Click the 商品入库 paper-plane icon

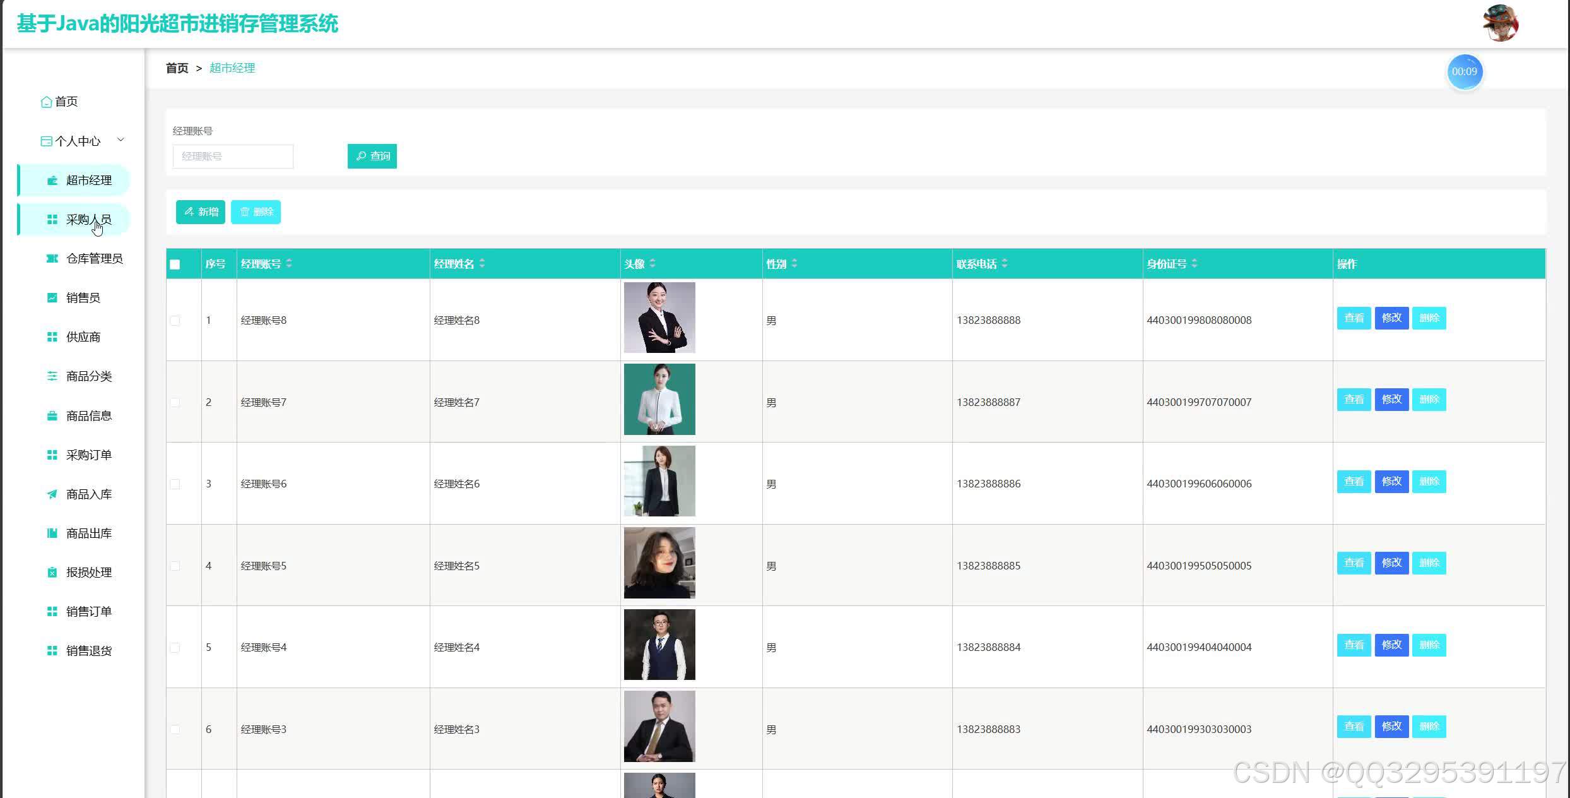click(52, 494)
